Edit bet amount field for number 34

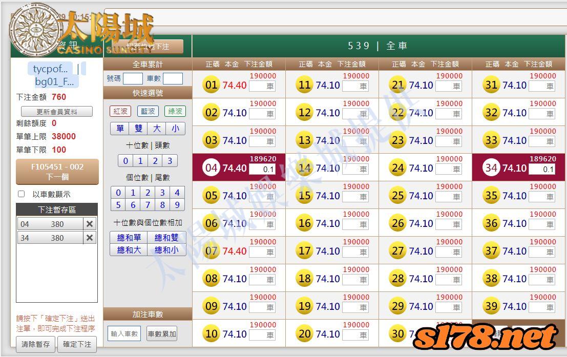[542, 169]
